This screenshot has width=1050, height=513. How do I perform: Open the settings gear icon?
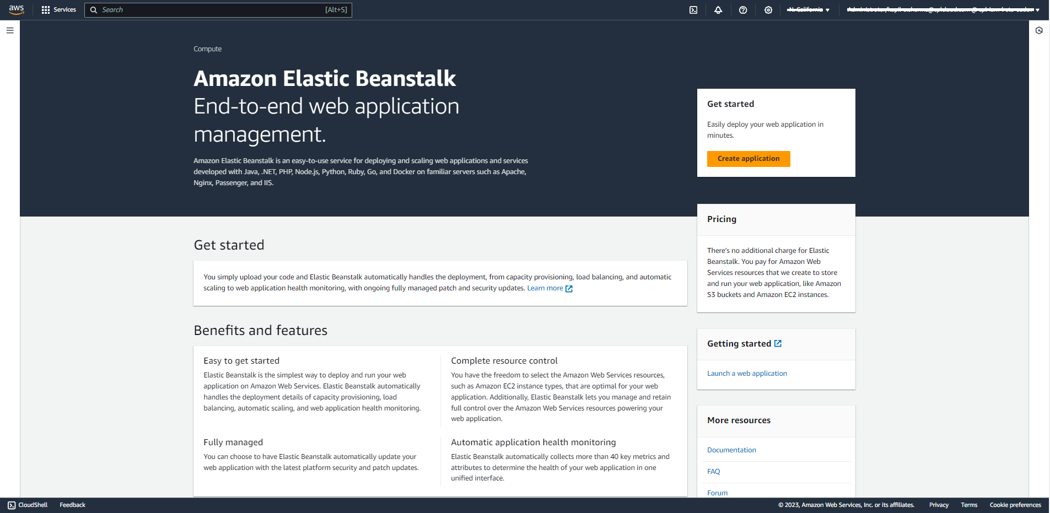click(x=768, y=10)
